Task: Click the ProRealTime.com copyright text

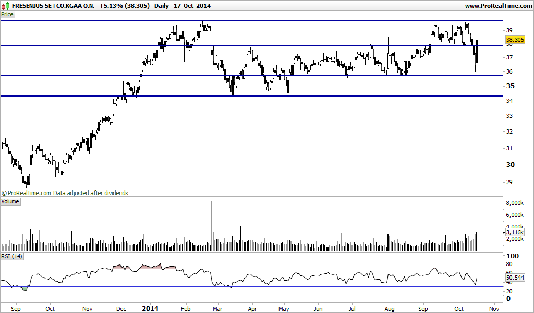Action: (x=65, y=193)
